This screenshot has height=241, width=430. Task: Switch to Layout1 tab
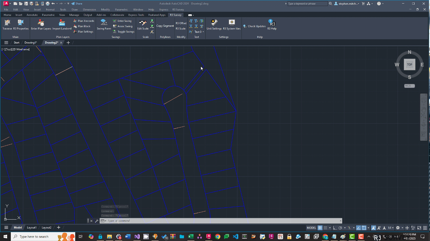coord(32,227)
